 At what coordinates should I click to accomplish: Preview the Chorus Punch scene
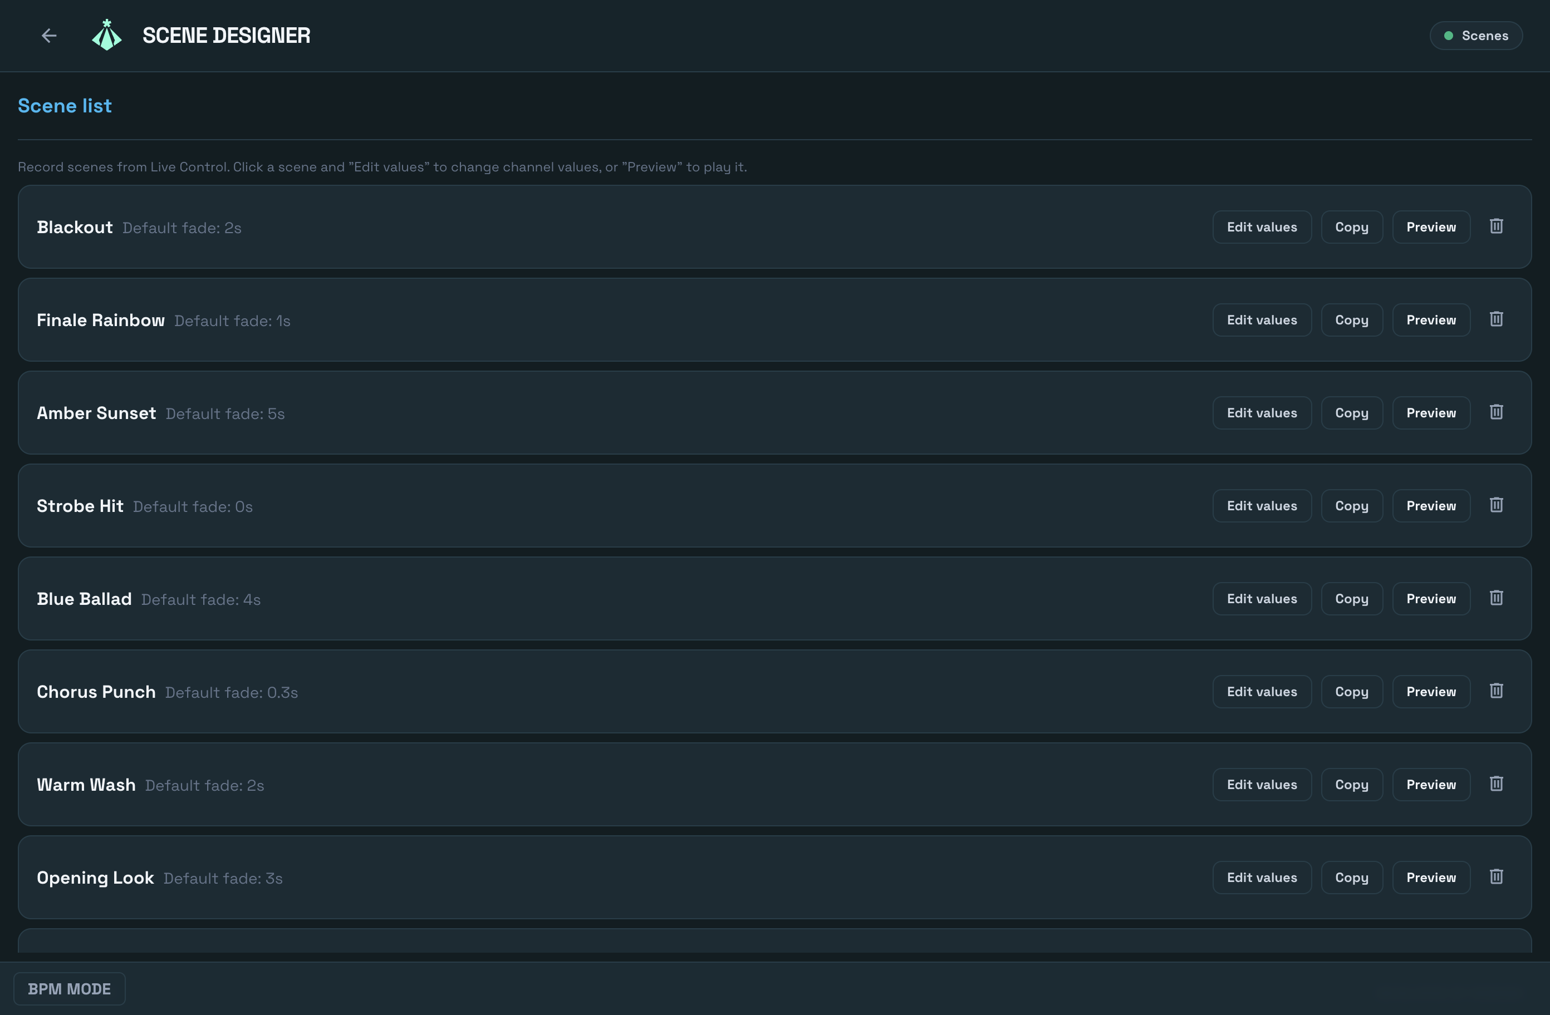point(1431,692)
